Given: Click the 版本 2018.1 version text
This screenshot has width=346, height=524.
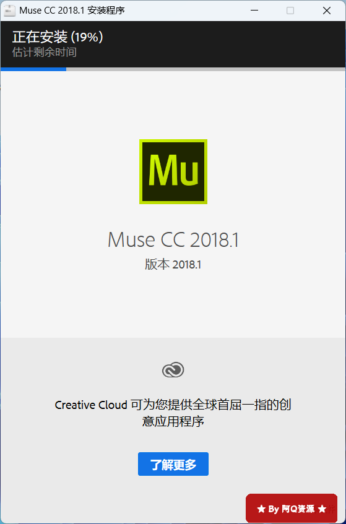Looking at the screenshot, I should (x=173, y=264).
